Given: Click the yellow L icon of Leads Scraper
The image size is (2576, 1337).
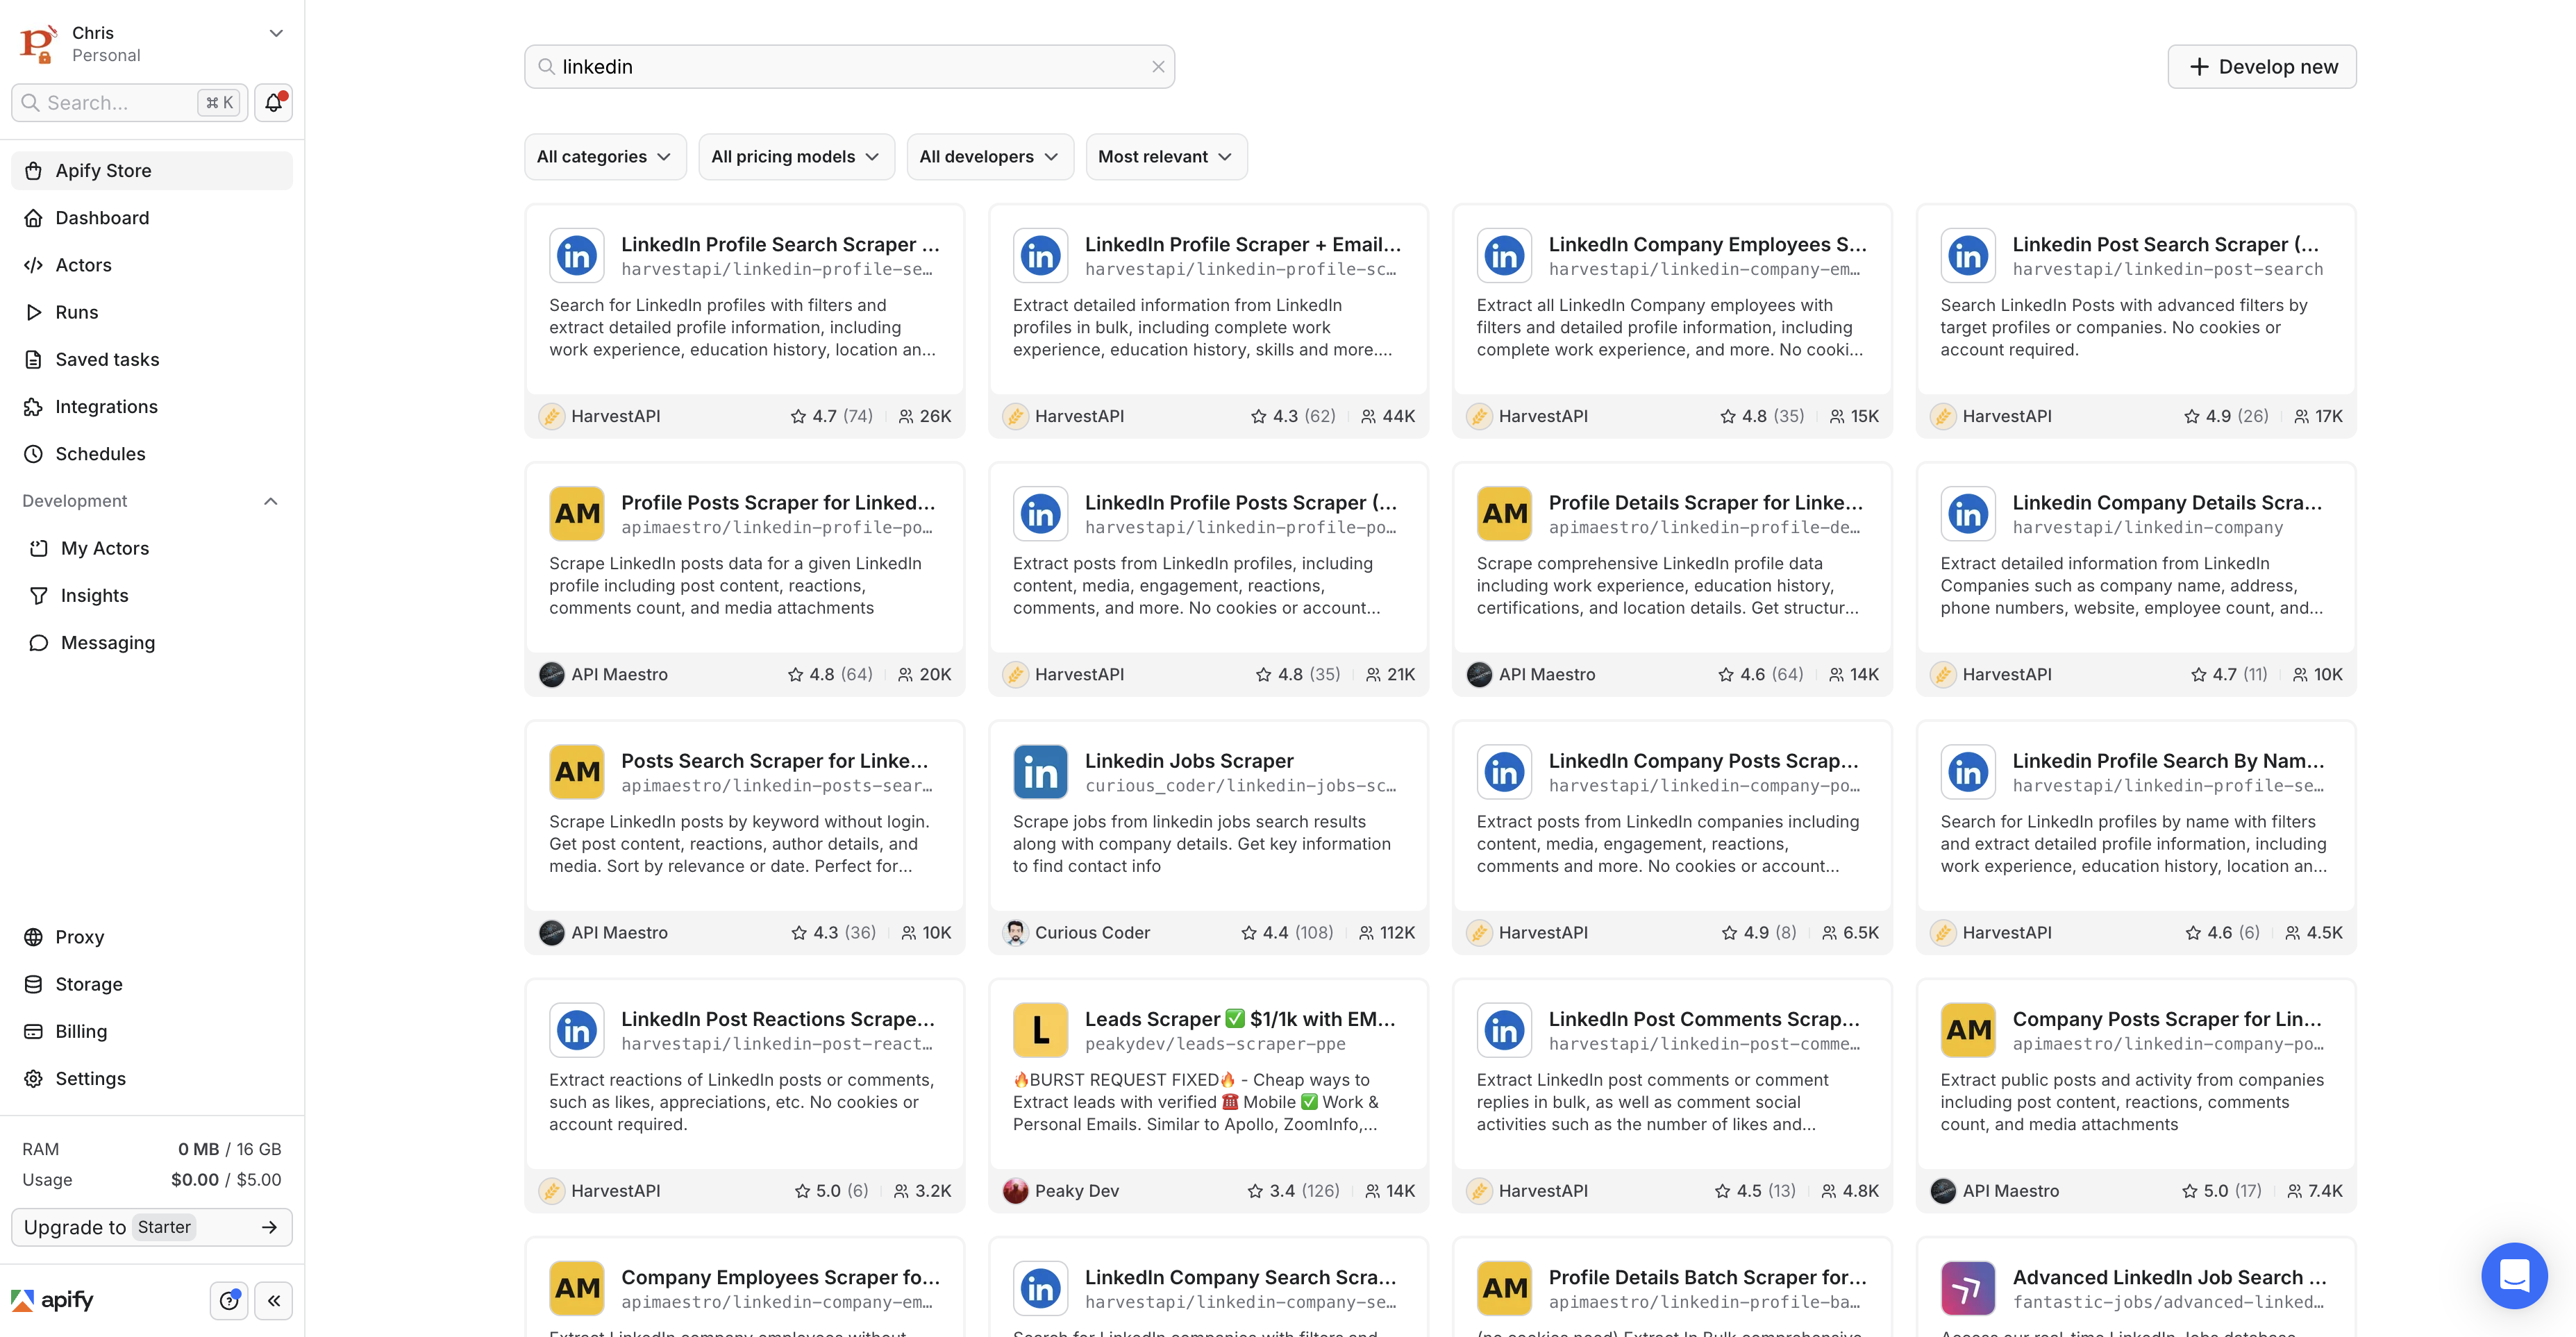Looking at the screenshot, I should (x=1041, y=1030).
